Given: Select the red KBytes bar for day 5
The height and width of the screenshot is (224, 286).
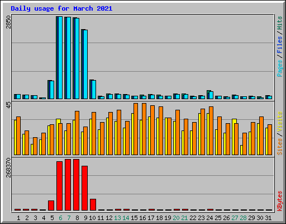Looking at the screenshot, I should [x=51, y=206].
